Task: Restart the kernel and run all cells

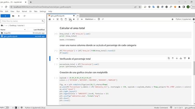Action: point(82,19)
